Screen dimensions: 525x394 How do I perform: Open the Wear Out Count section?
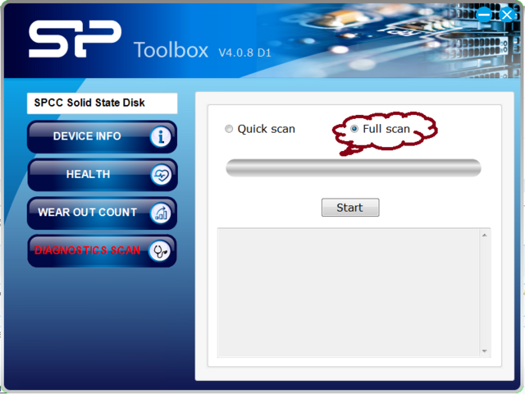(x=102, y=213)
